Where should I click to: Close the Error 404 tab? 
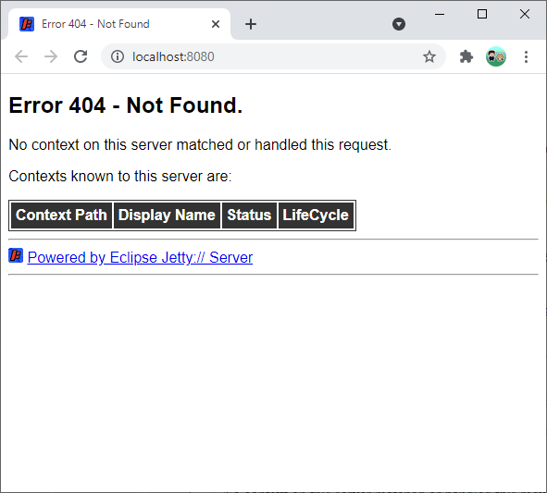(216, 24)
